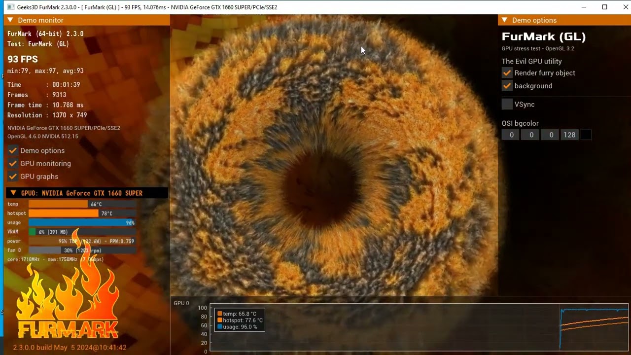Click the first OSI bgcolor value field
This screenshot has height=355, width=631.
pos(511,135)
